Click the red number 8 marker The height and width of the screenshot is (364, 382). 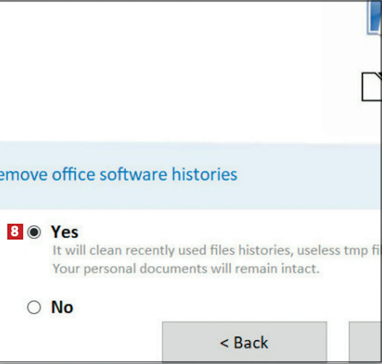point(15,232)
